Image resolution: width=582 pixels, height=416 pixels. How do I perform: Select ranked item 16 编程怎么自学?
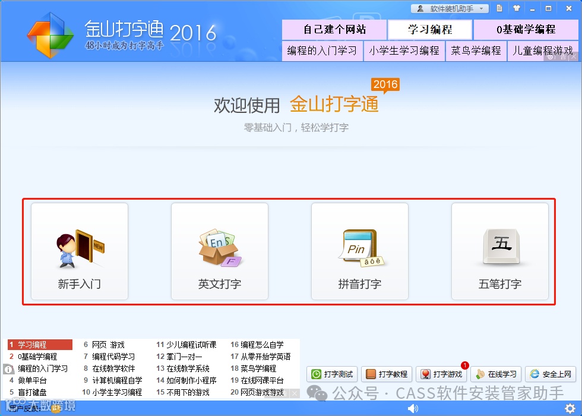(x=257, y=345)
